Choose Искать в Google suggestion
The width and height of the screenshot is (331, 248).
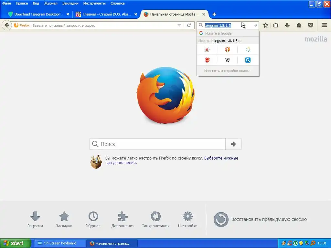click(x=228, y=33)
